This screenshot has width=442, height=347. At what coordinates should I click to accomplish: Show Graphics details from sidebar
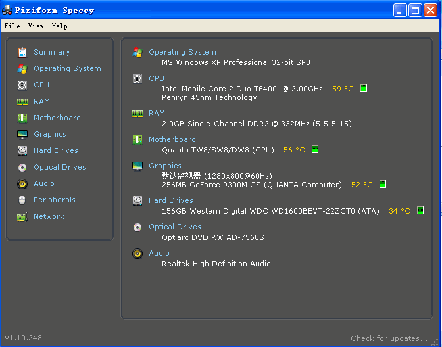[50, 134]
